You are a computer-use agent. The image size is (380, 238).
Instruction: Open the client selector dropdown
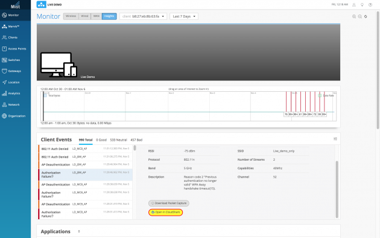point(143,16)
